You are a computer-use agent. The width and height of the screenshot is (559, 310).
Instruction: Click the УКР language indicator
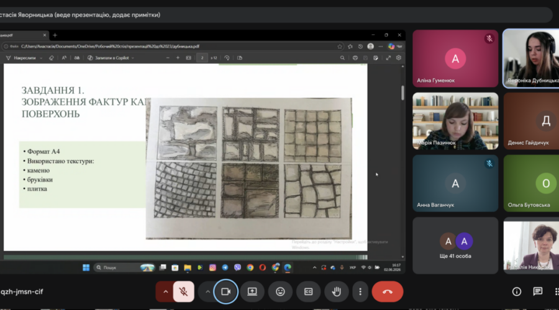click(x=353, y=267)
